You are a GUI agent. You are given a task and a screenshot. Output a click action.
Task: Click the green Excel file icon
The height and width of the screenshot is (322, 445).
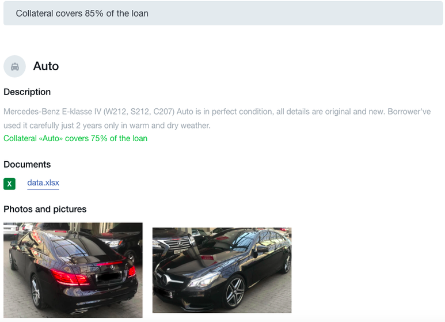[x=9, y=184]
